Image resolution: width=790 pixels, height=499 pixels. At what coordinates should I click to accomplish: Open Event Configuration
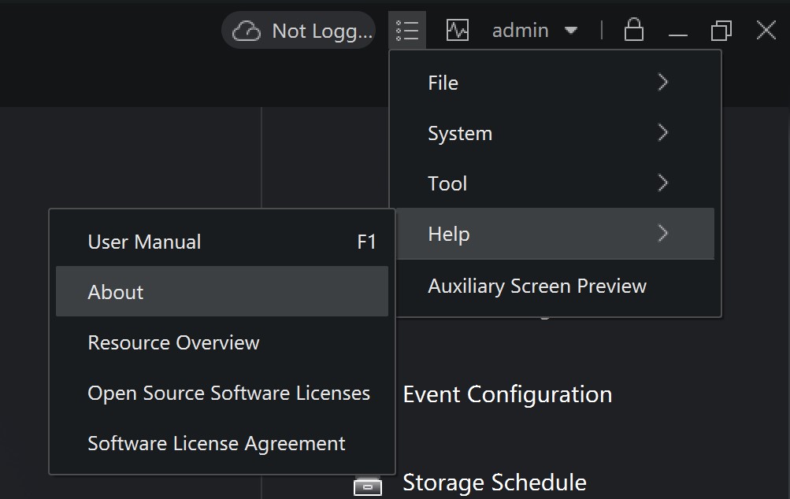click(506, 394)
